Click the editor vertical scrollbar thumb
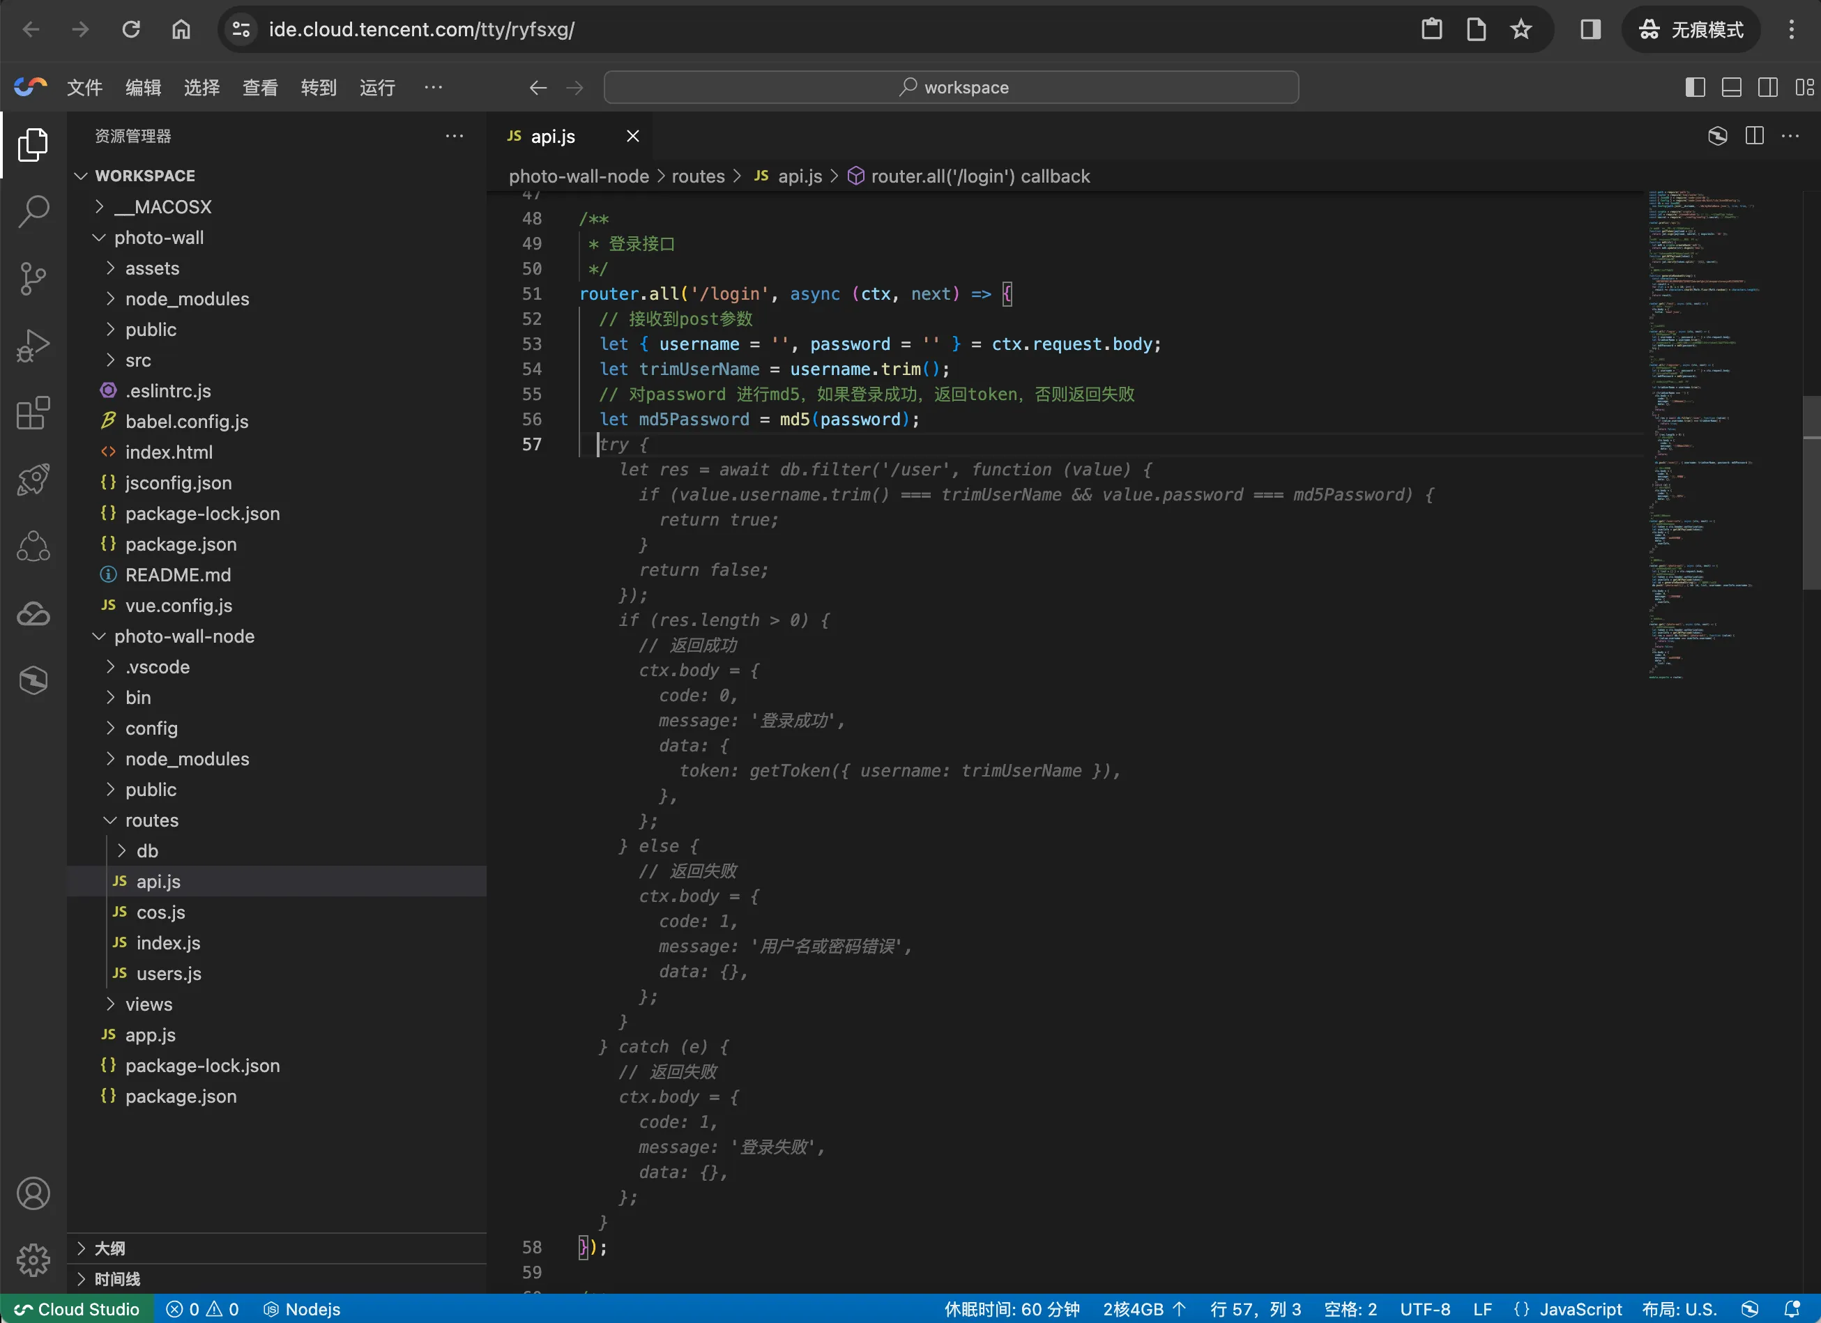The image size is (1821, 1323). pos(1811,493)
